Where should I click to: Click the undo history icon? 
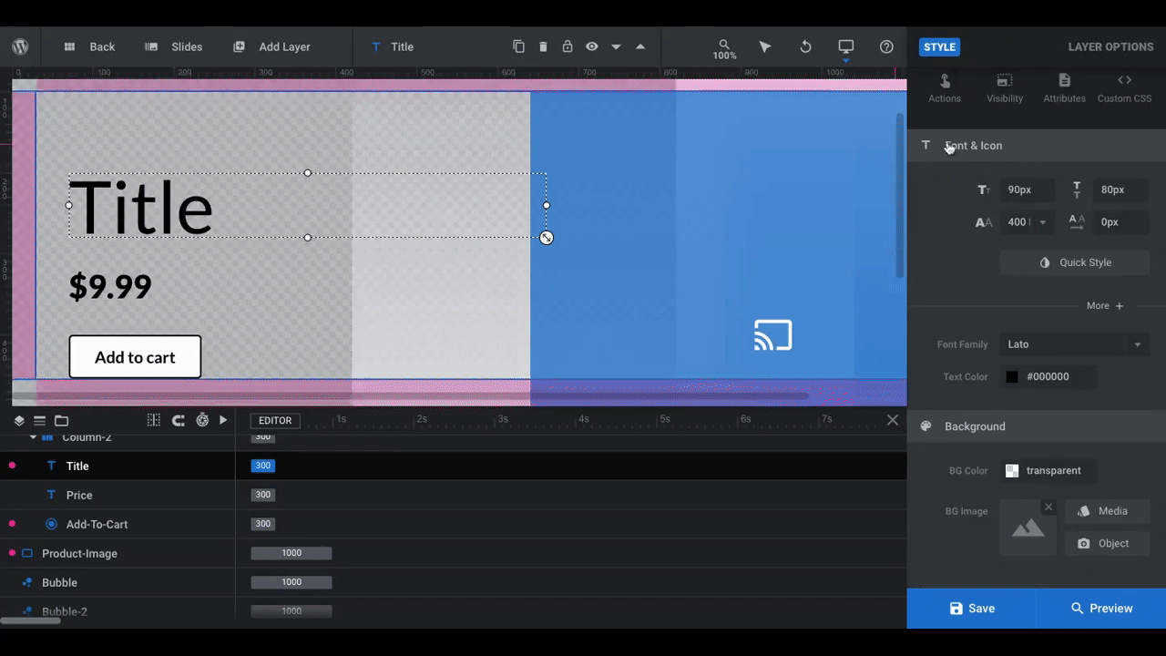point(805,46)
